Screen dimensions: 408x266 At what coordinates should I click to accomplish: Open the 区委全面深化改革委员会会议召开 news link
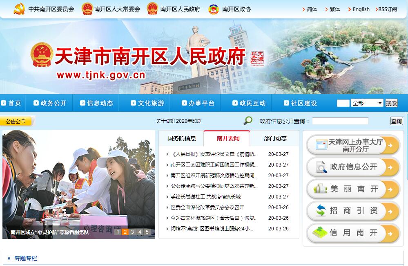coord(207,207)
